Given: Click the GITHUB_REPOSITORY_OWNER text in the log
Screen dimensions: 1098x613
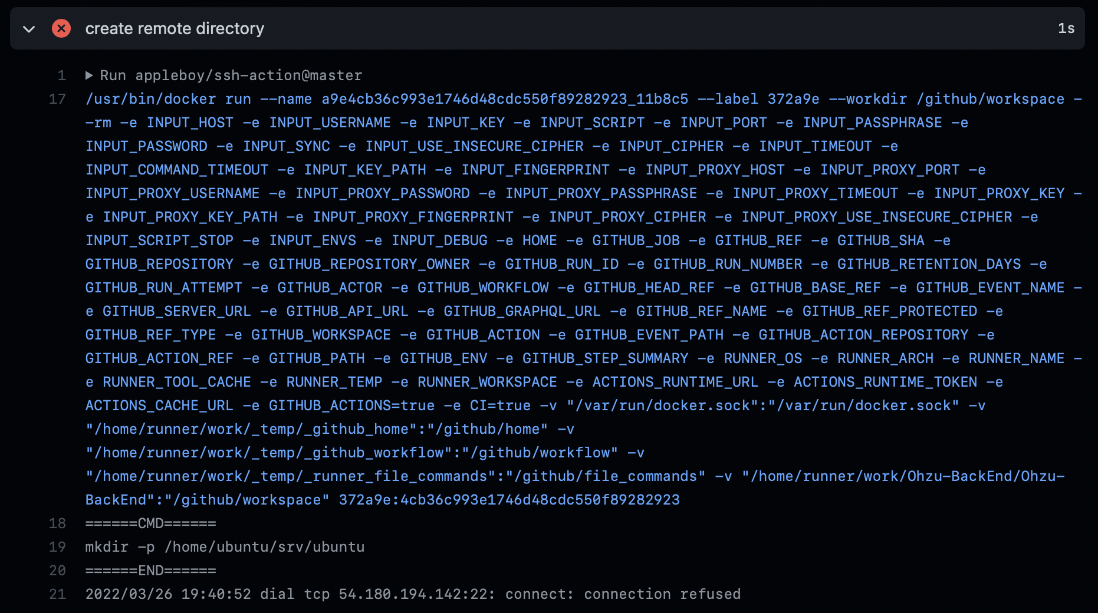Looking at the screenshot, I should [369, 264].
